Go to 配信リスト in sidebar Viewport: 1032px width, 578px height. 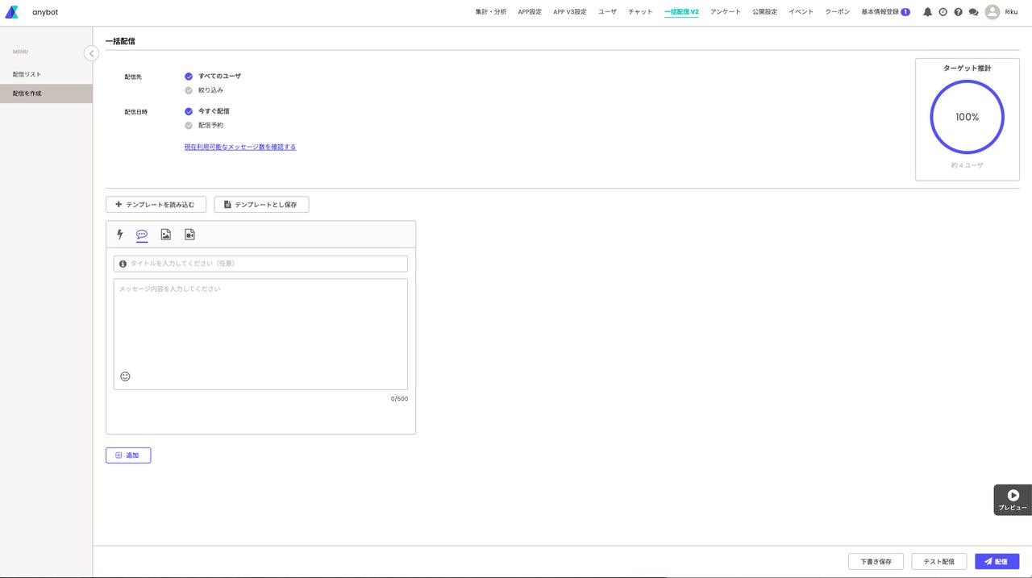point(46,74)
